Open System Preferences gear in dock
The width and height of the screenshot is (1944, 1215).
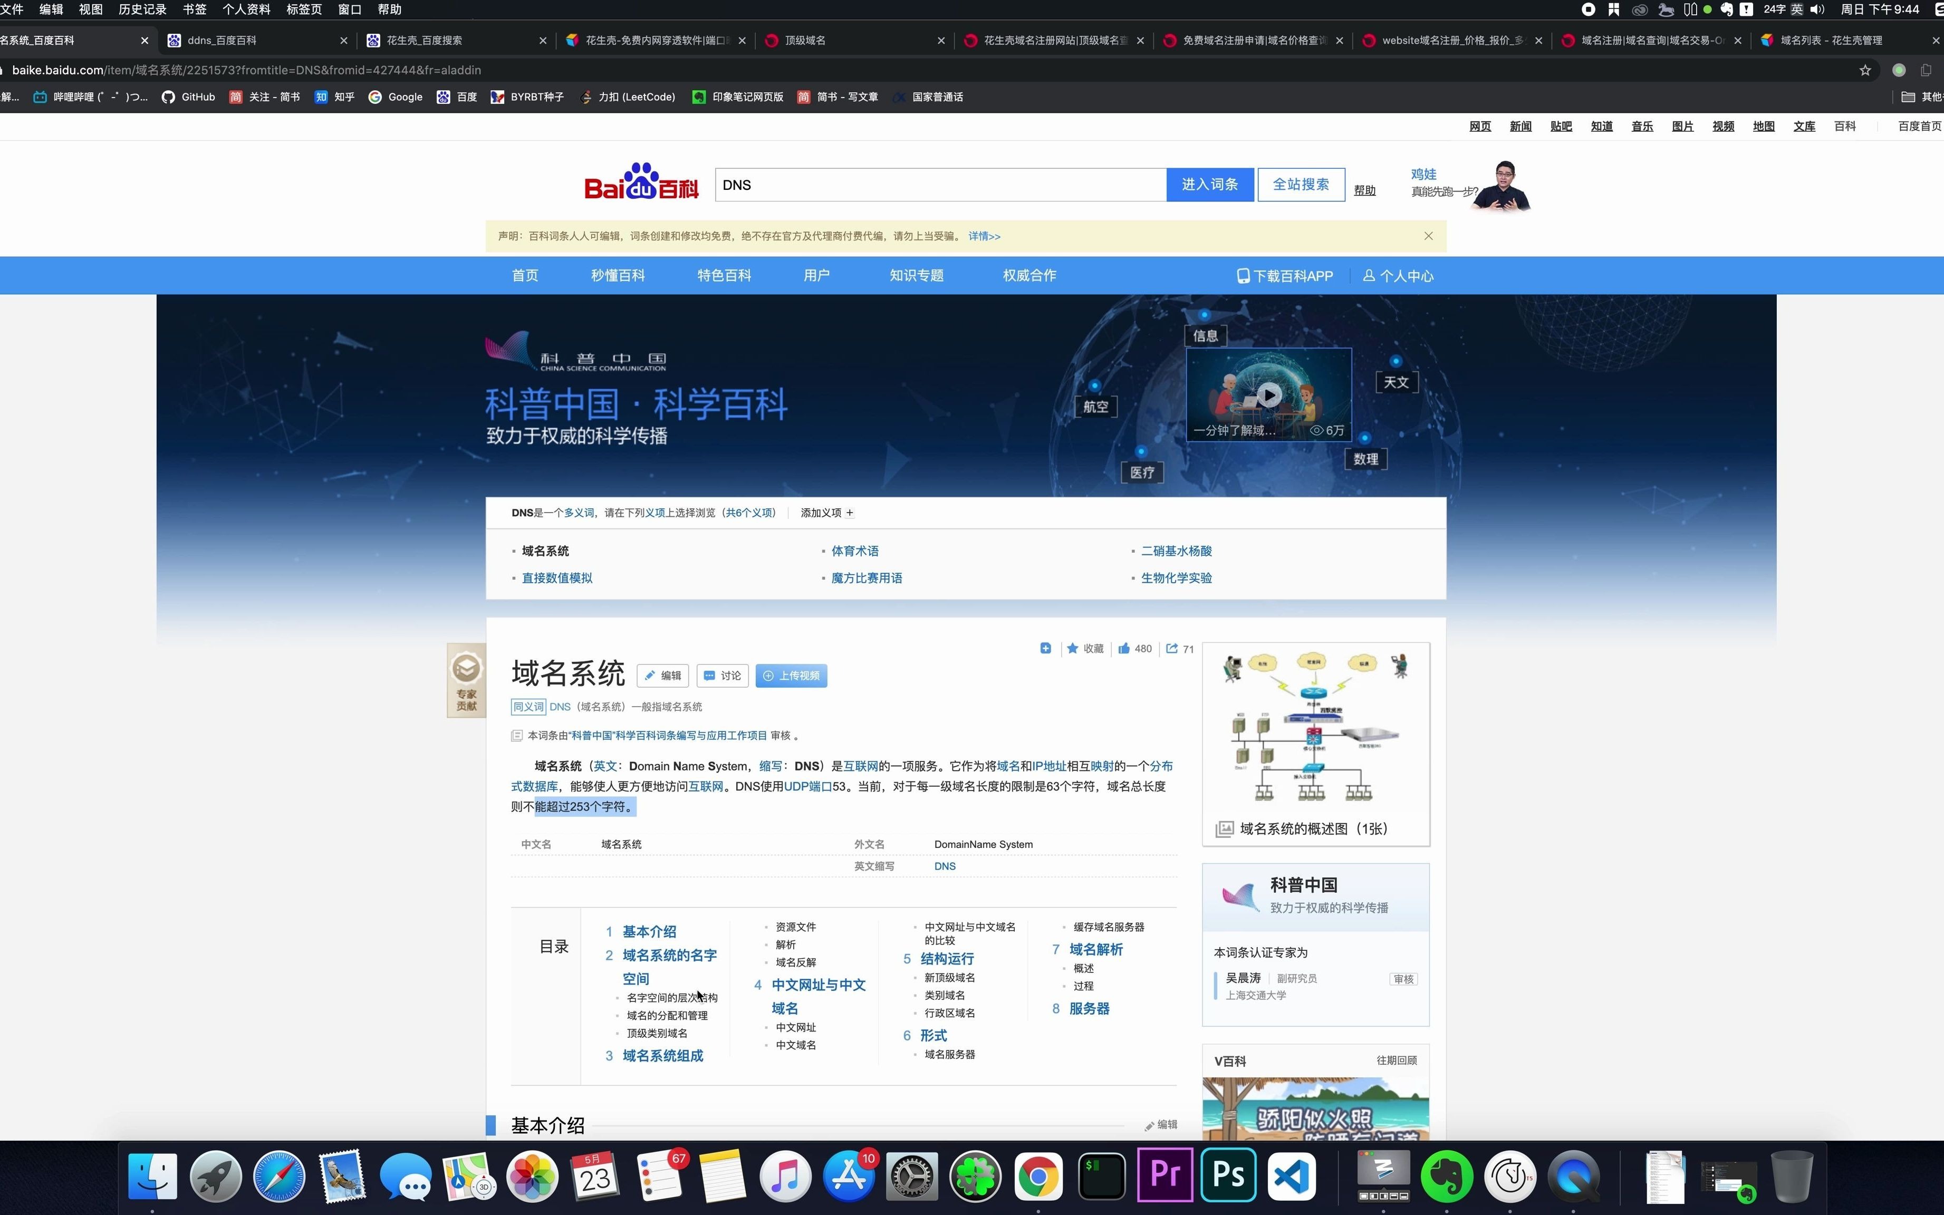click(912, 1177)
